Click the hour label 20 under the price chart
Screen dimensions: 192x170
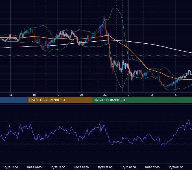(x=81, y=95)
